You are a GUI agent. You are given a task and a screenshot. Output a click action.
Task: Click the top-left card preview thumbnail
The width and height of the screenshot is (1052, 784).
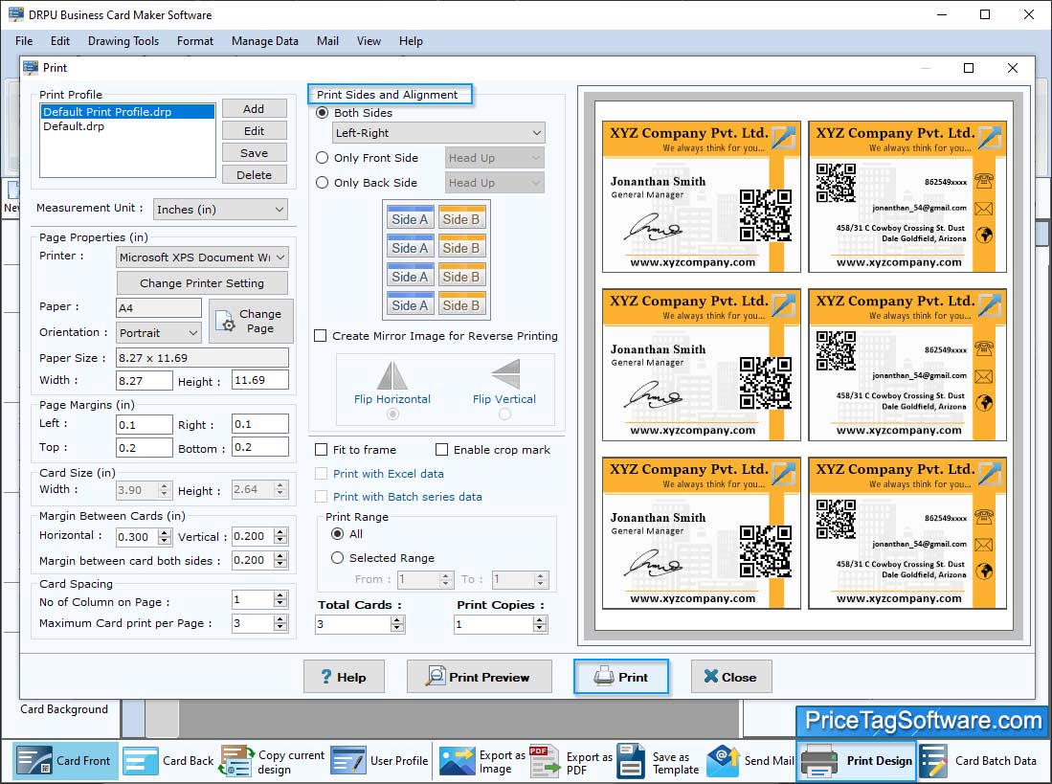pyautogui.click(x=701, y=196)
